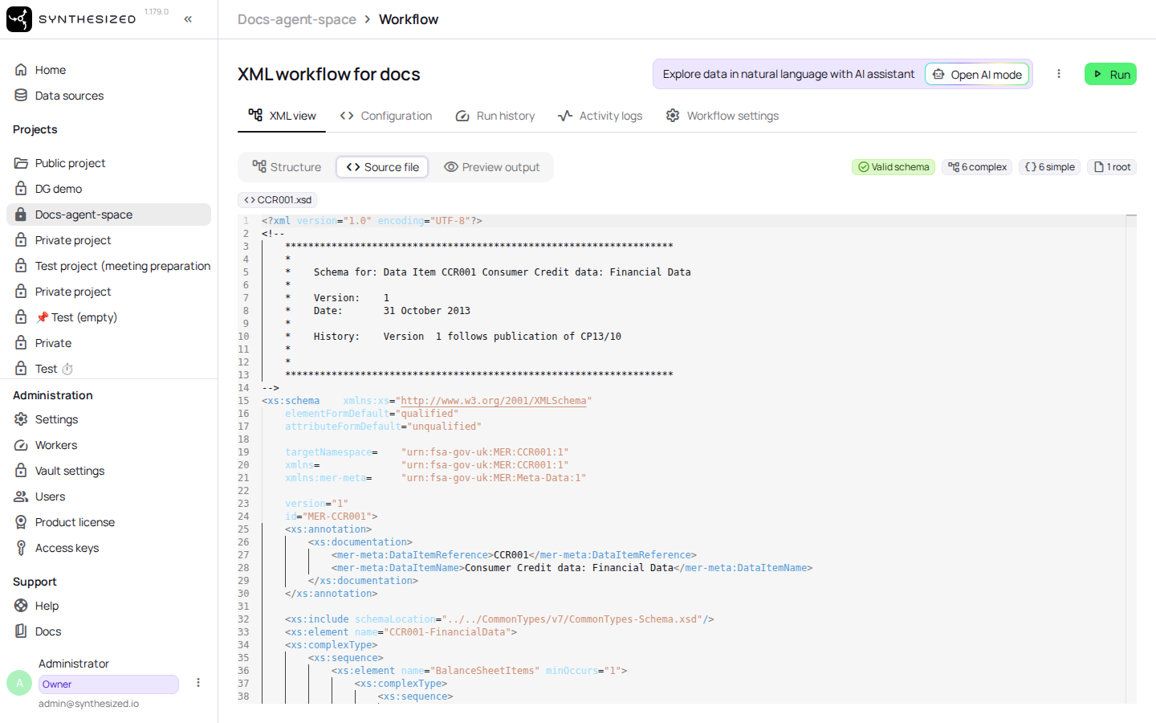This screenshot has width=1156, height=723.
Task: Click the code editor vertical scrollbar
Action: click(x=1131, y=458)
